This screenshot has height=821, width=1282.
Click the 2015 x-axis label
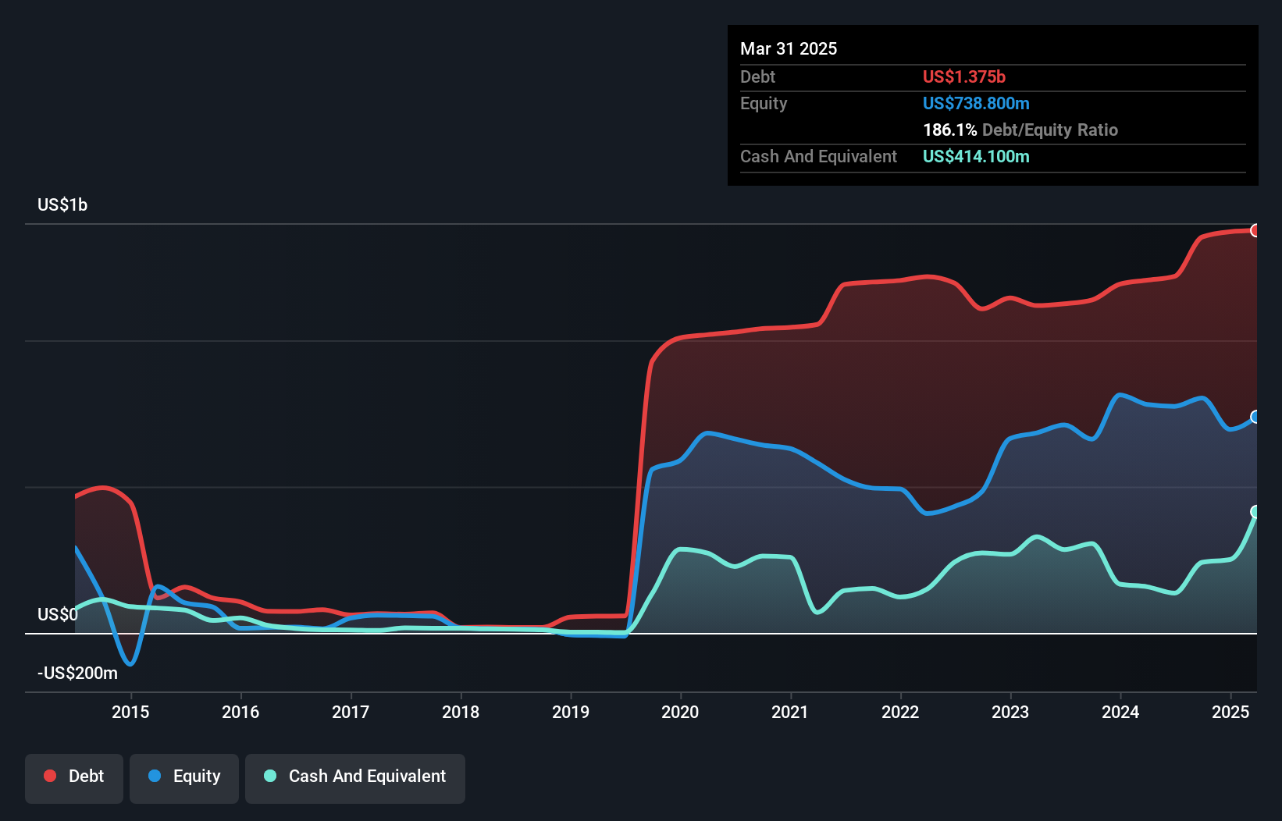tap(130, 712)
